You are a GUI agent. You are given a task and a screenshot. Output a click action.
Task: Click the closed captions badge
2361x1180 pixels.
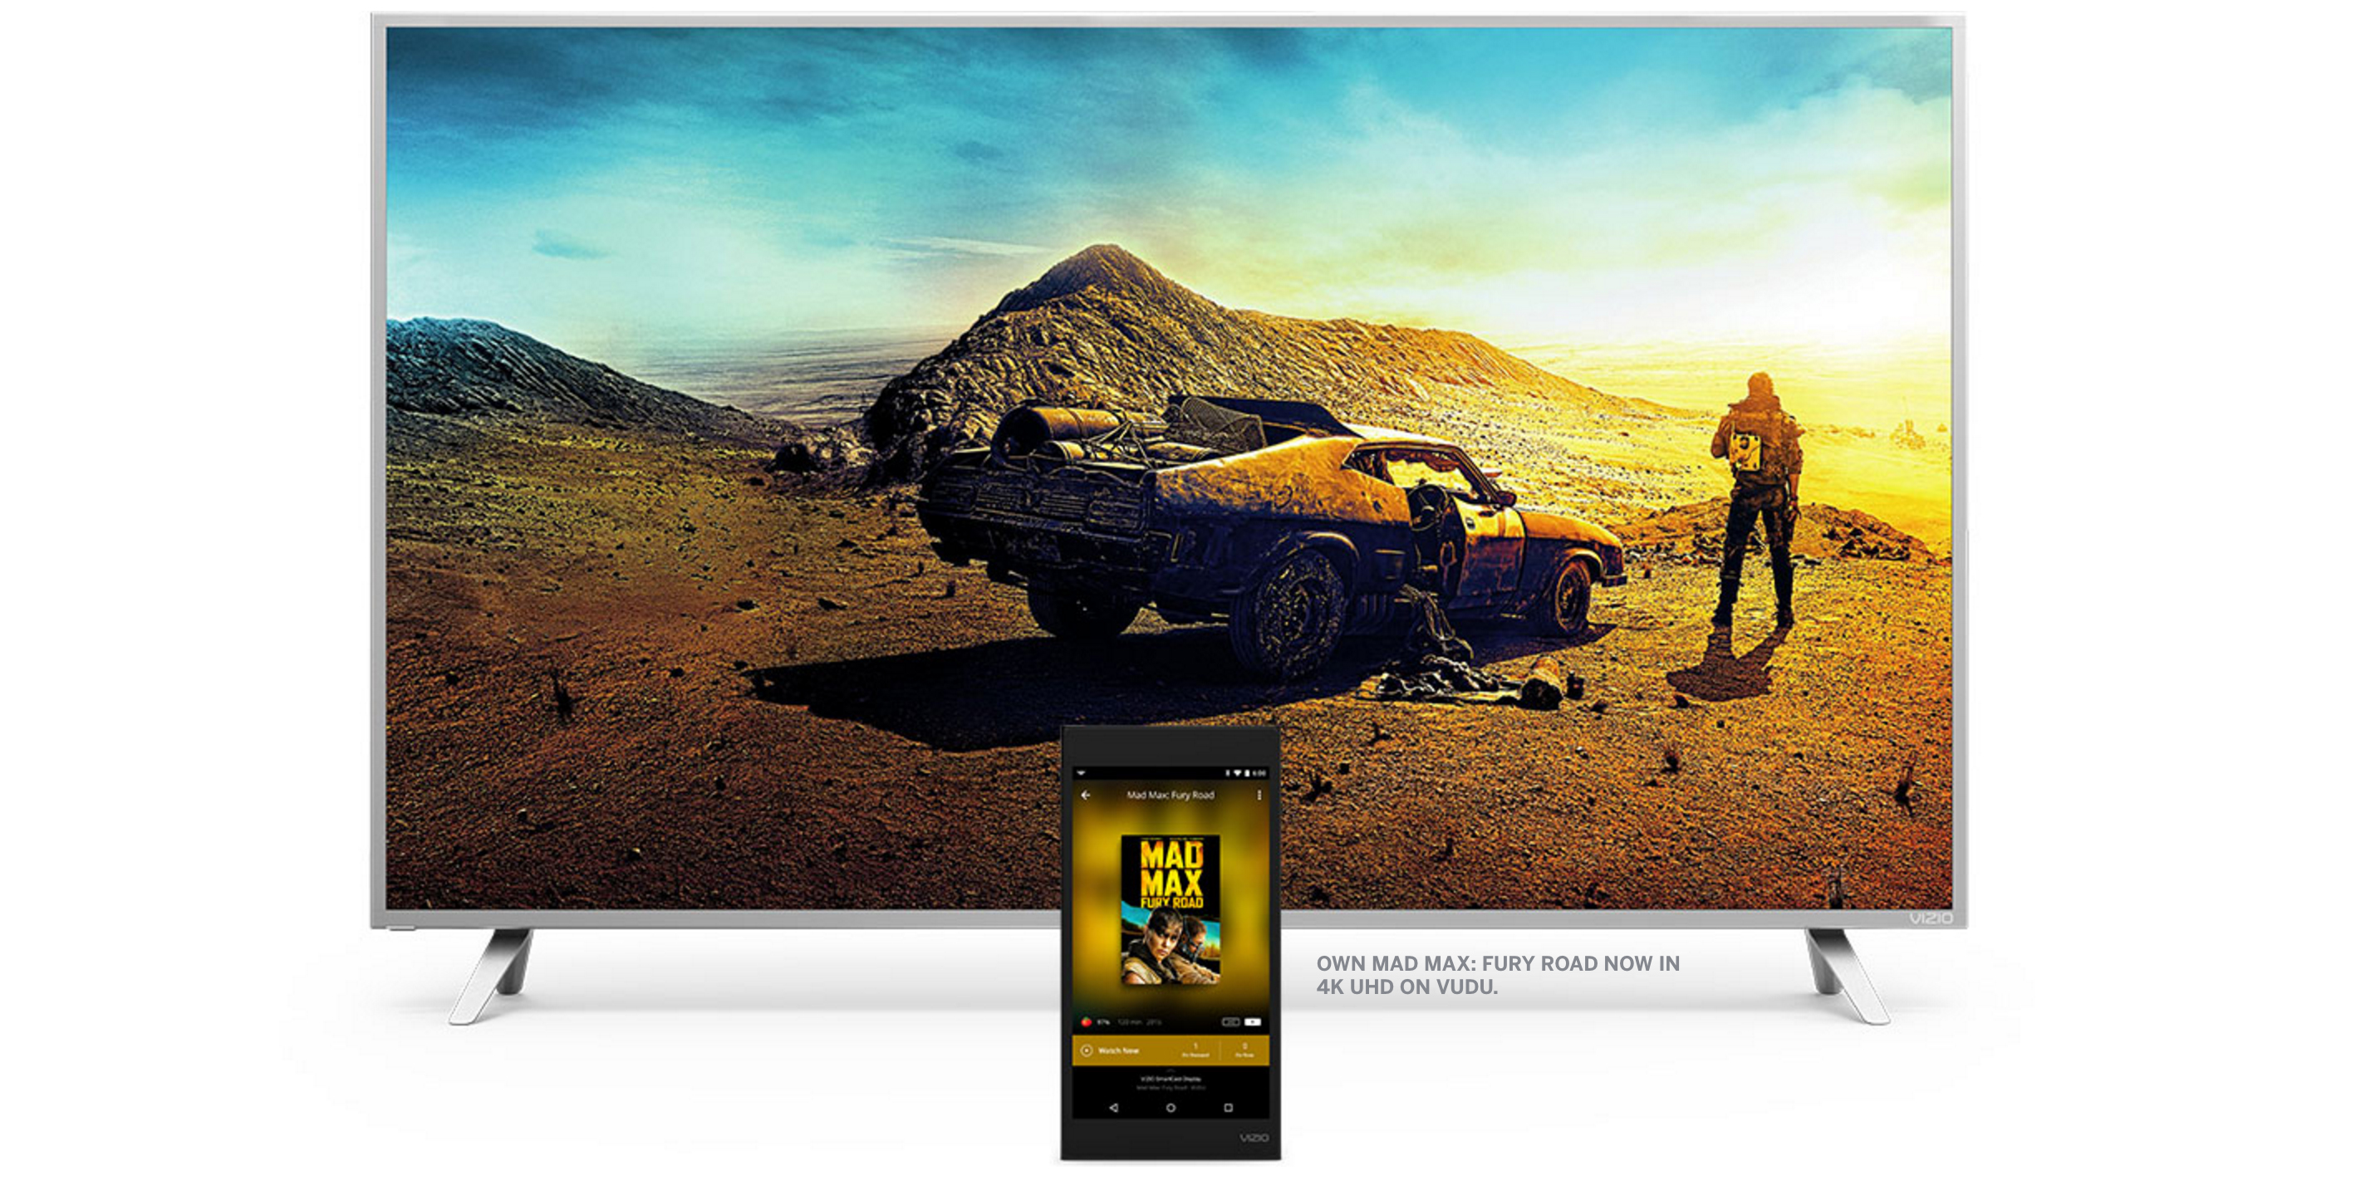point(1231,1022)
